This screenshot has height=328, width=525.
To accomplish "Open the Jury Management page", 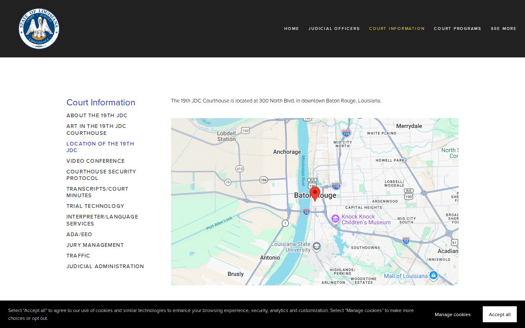I will click(x=95, y=245).
